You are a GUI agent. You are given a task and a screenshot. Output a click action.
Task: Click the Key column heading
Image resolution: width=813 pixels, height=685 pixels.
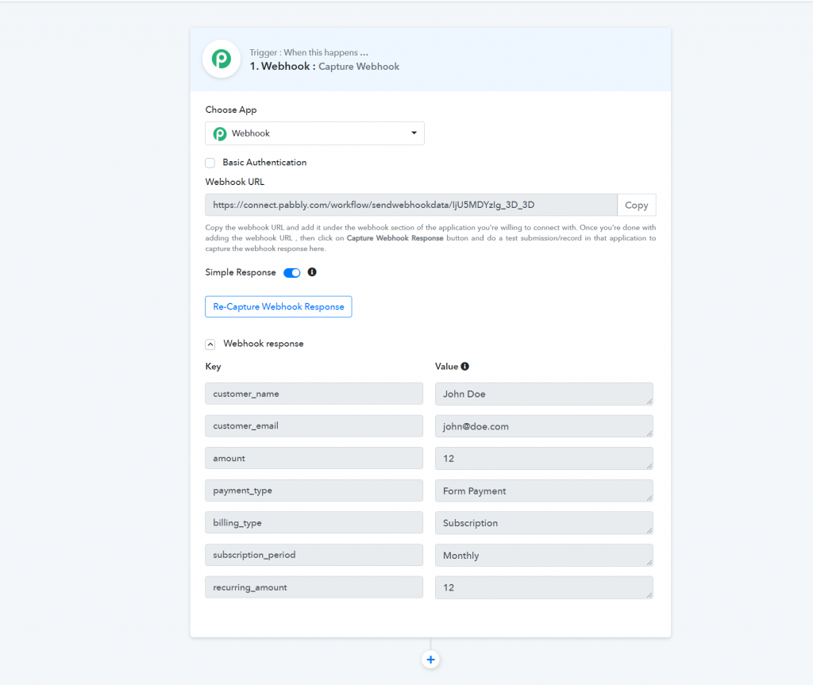coord(213,367)
